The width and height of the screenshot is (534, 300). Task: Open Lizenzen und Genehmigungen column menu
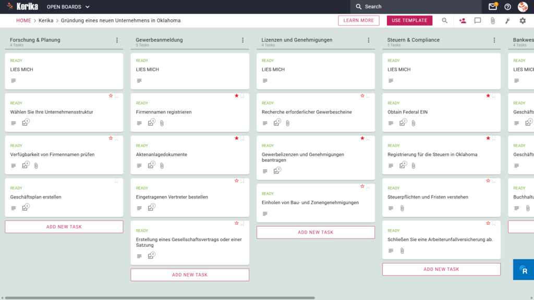click(369, 40)
